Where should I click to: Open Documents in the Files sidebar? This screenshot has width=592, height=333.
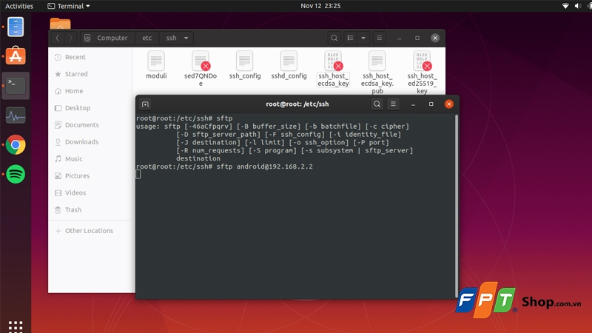pos(90,125)
